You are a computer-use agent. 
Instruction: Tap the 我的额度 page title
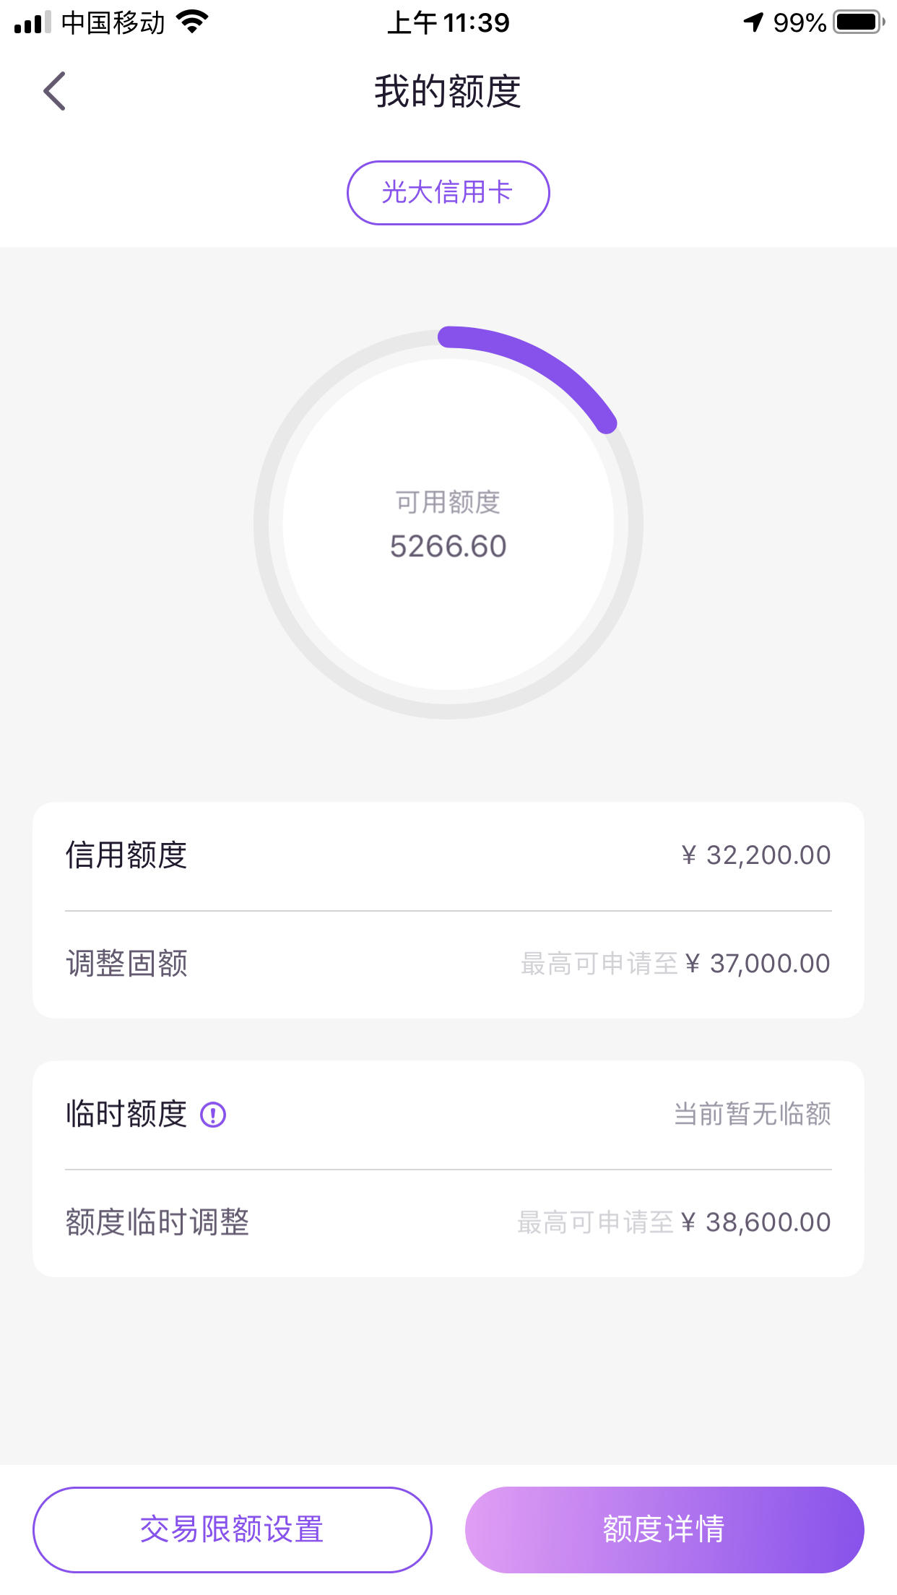[x=448, y=91]
